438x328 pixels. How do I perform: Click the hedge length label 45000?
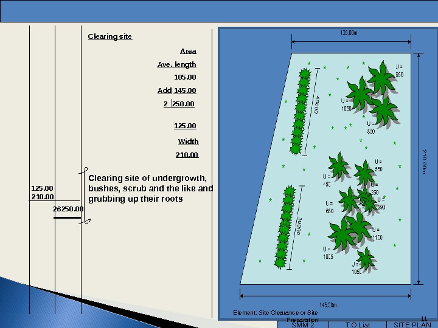[x=316, y=105]
